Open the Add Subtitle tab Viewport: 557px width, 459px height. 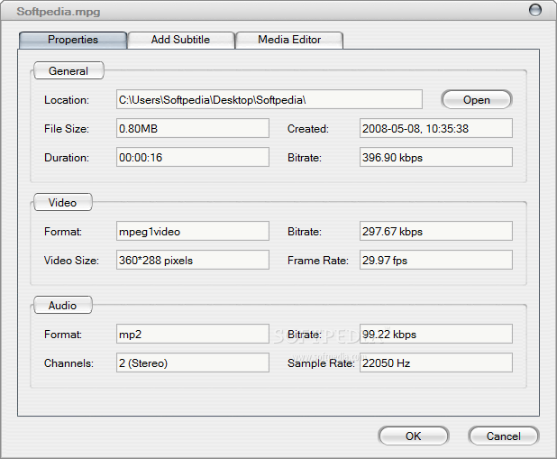tap(181, 40)
